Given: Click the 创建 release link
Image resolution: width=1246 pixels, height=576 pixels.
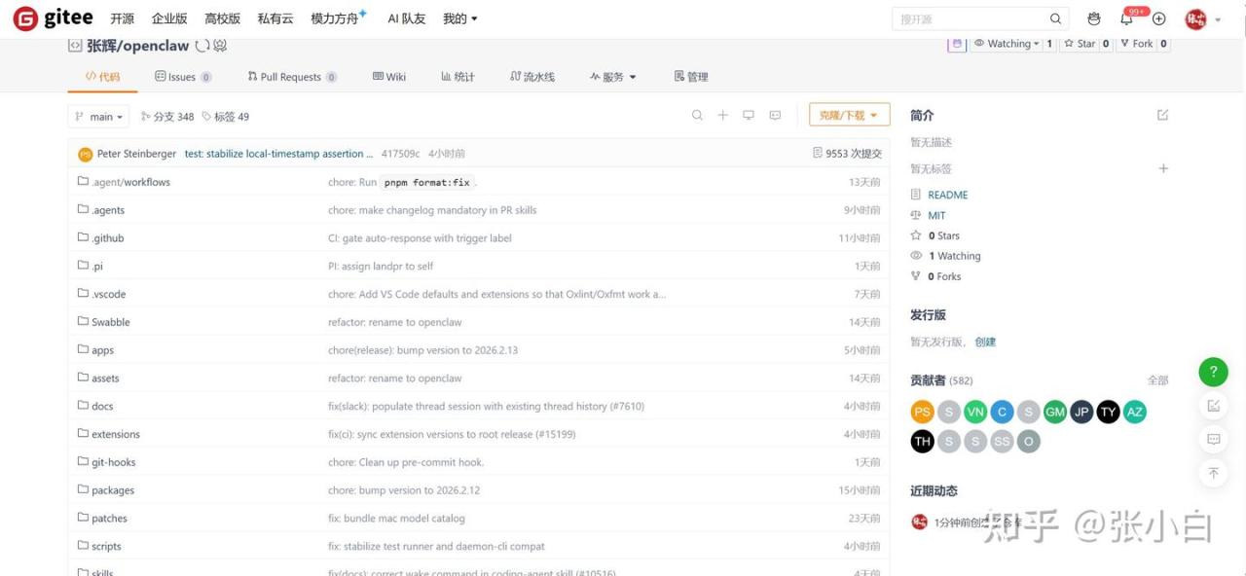Looking at the screenshot, I should click(x=985, y=342).
